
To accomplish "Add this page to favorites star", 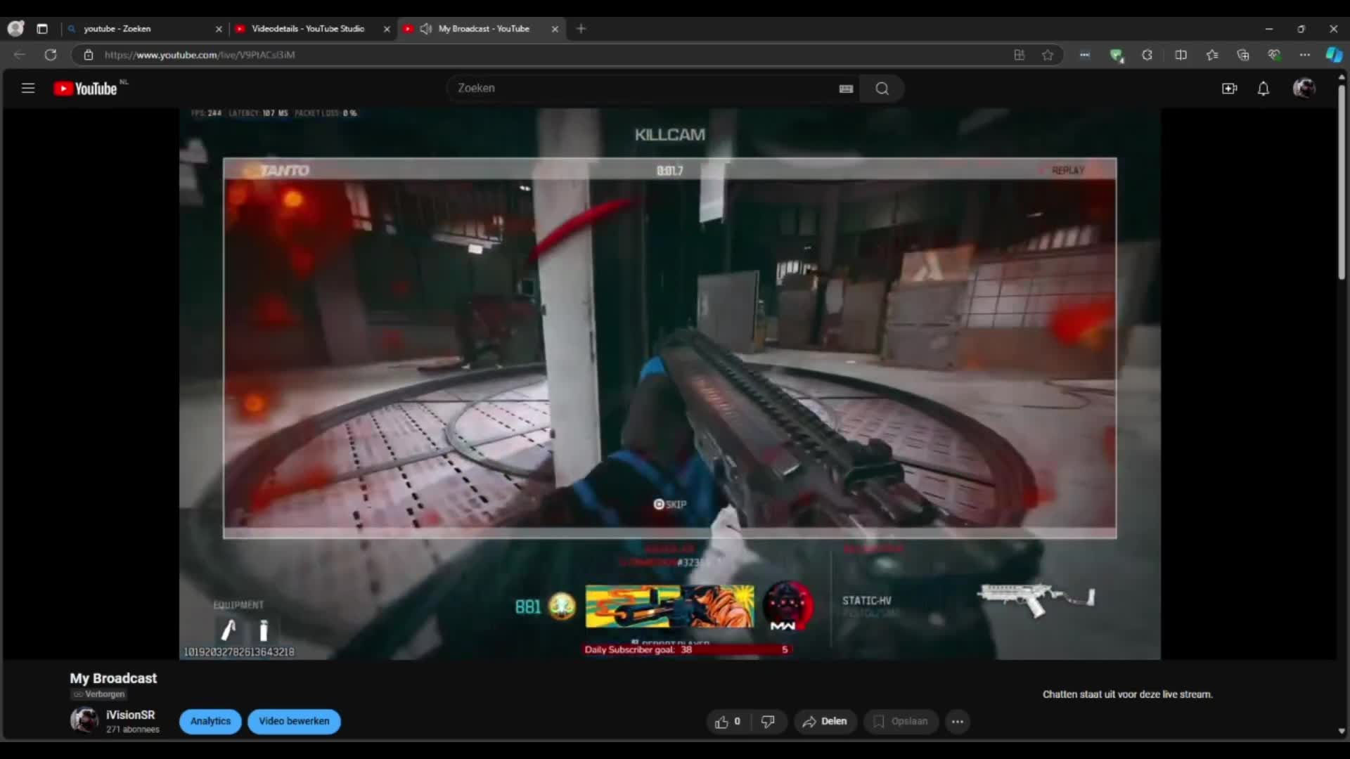I will tap(1048, 55).
